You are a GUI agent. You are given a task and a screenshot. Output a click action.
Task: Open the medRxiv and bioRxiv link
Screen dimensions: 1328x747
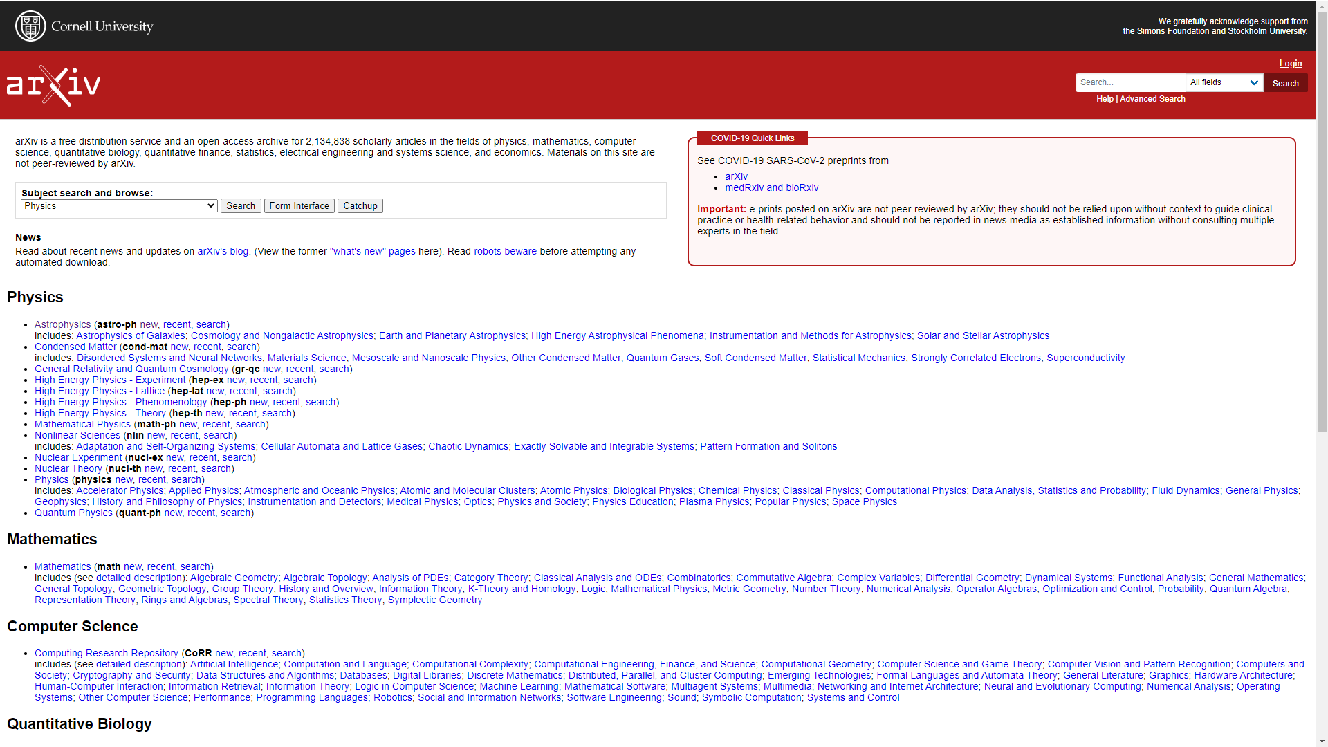click(x=771, y=187)
